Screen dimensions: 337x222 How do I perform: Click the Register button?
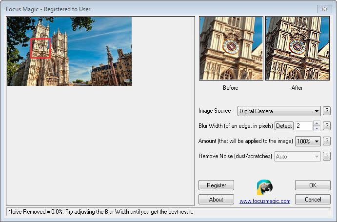(x=216, y=185)
